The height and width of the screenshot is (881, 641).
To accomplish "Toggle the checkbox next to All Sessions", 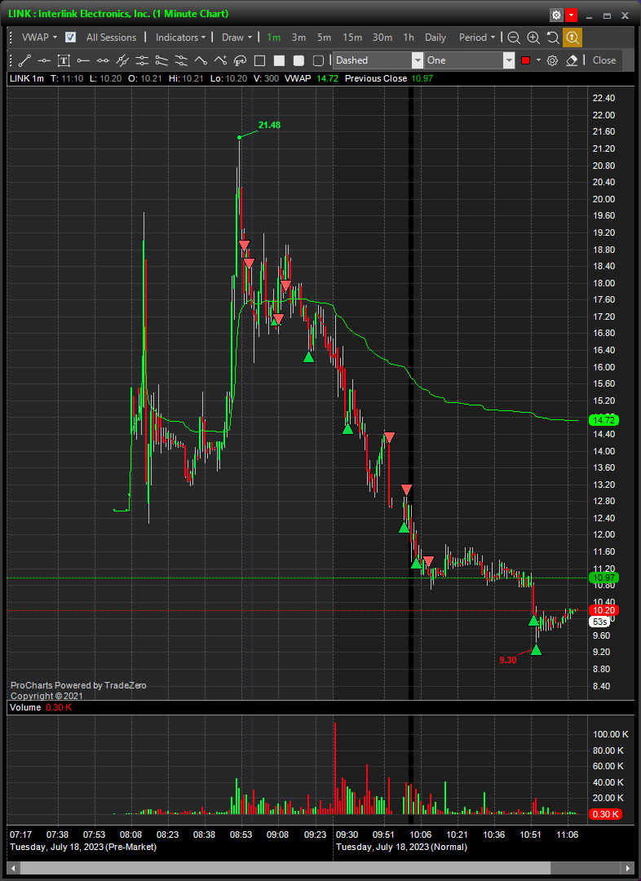I will (70, 37).
